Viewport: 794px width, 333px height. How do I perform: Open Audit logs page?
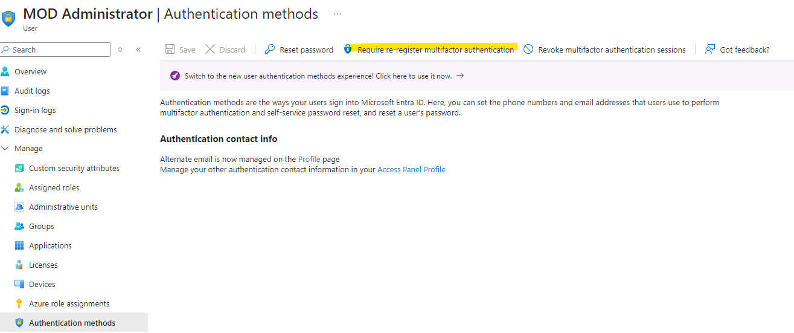click(32, 91)
